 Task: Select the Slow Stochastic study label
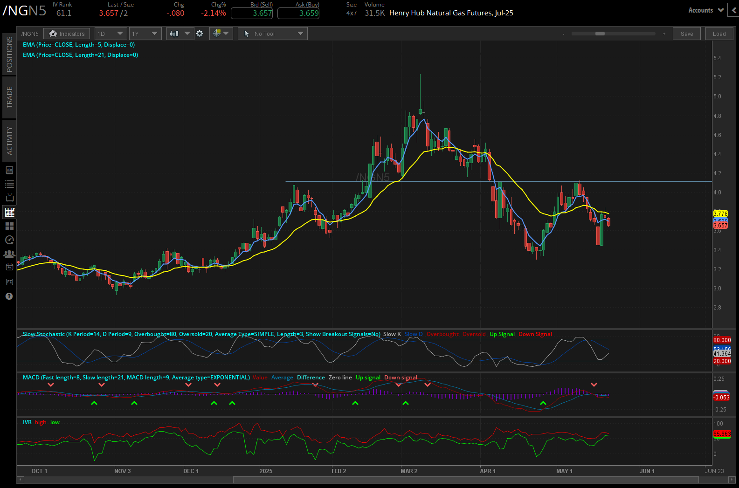tap(201, 334)
